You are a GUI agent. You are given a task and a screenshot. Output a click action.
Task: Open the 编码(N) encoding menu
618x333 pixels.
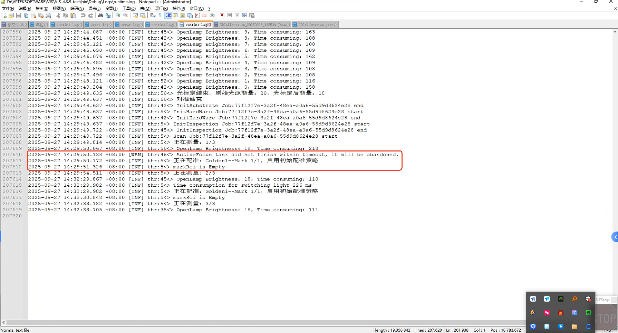[x=77, y=9]
